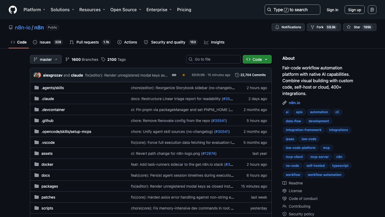
Task: Click the orange commit status dot
Action: [x=184, y=75]
